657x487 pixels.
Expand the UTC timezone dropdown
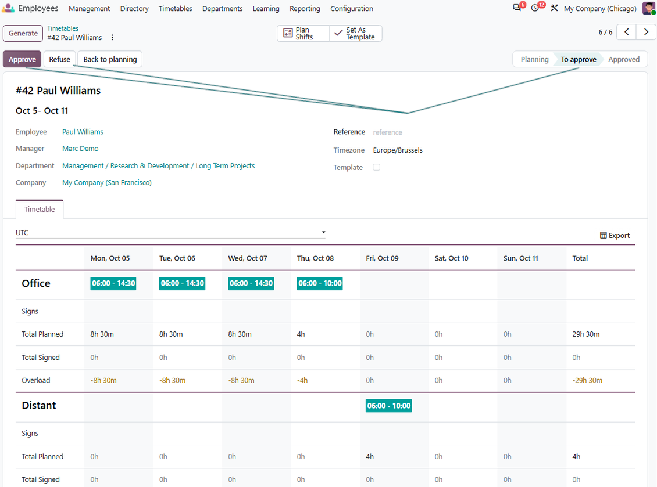tap(170, 233)
